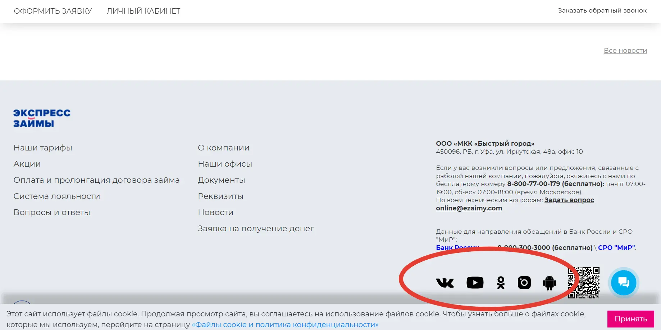Open the ЛИЧНЫЙ КАБИНЕТ menu item
The image size is (661, 330).
coord(143,11)
